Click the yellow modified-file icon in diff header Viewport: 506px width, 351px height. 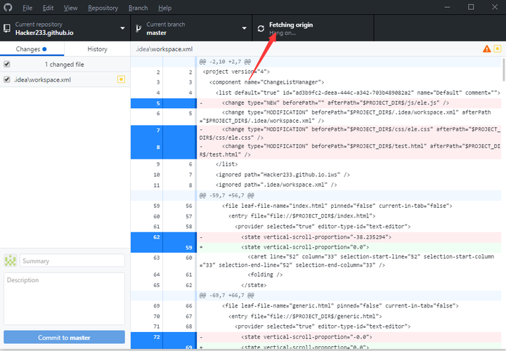click(x=498, y=48)
